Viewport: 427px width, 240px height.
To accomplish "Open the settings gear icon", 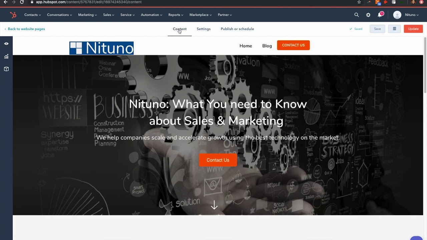I will (x=368, y=15).
